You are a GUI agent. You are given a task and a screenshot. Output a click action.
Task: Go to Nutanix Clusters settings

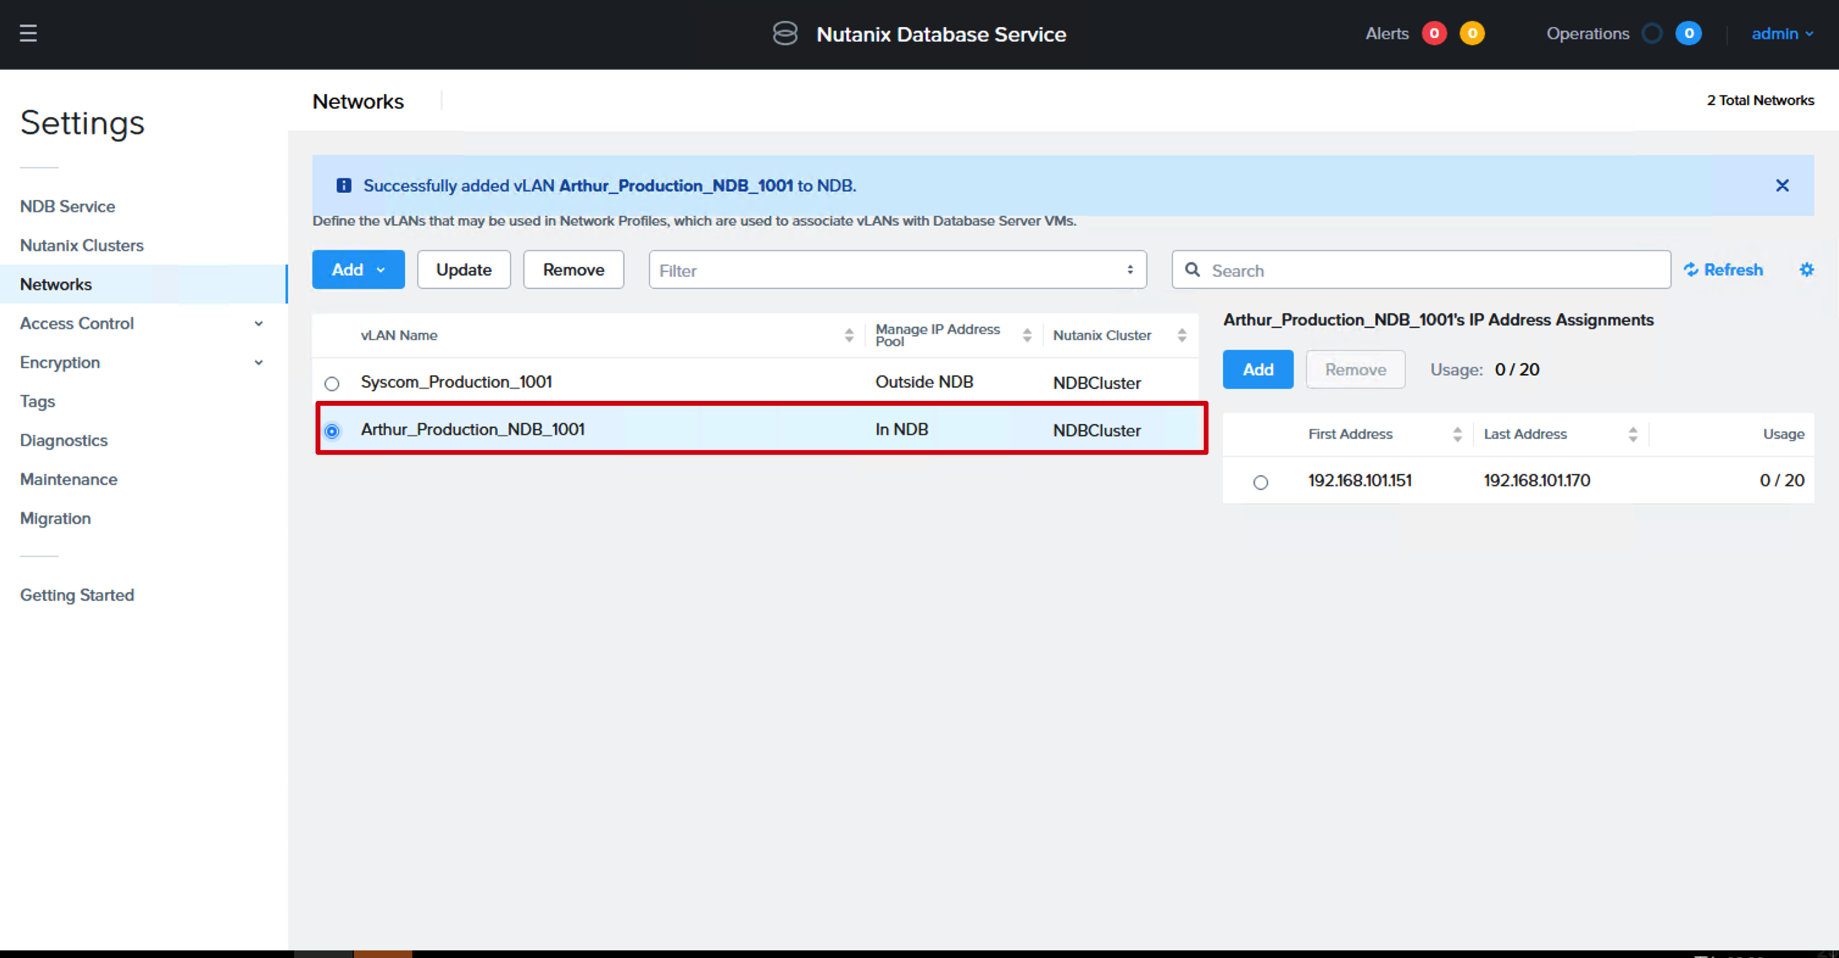click(x=81, y=246)
